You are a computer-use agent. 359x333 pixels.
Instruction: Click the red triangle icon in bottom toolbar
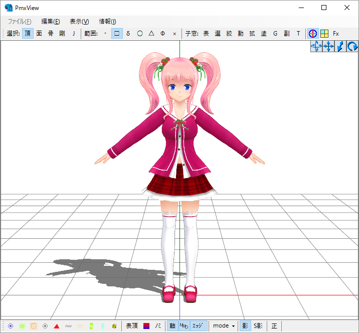[57, 326]
